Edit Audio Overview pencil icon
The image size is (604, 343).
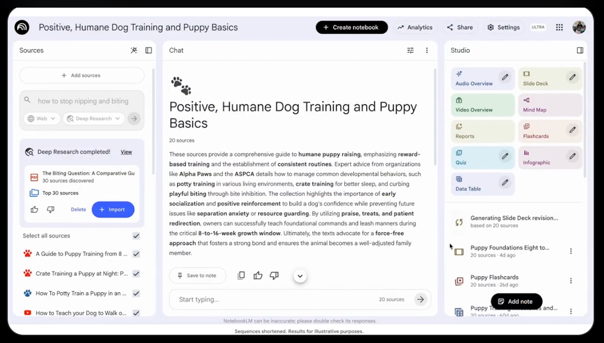point(505,77)
